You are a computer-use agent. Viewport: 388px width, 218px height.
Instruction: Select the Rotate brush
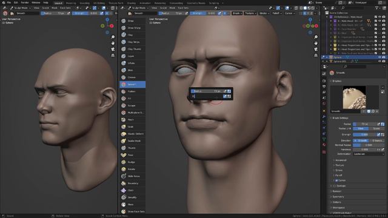[132, 169]
